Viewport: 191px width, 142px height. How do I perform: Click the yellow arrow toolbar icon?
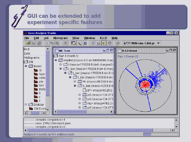(x=104, y=43)
